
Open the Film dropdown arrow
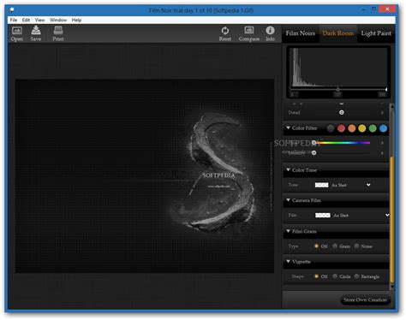point(387,215)
